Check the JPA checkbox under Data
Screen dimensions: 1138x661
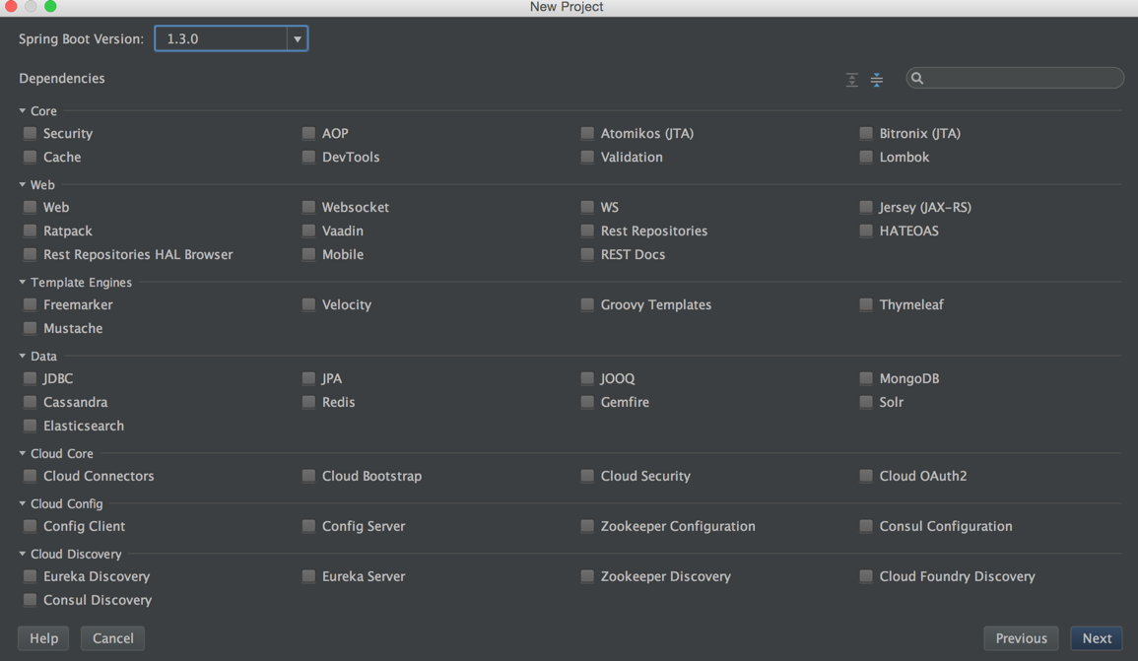[x=307, y=378]
